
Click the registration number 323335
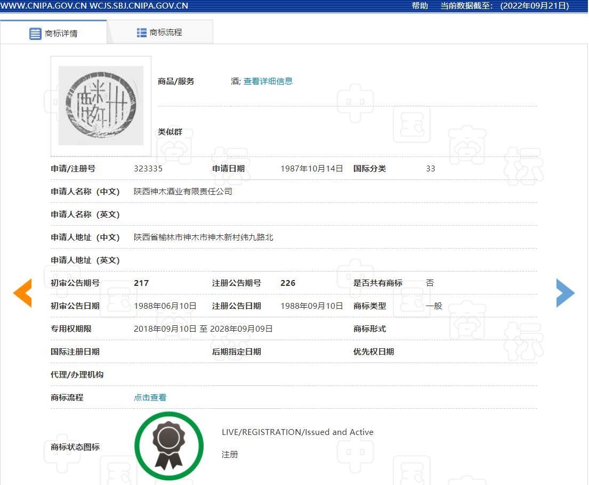(148, 169)
